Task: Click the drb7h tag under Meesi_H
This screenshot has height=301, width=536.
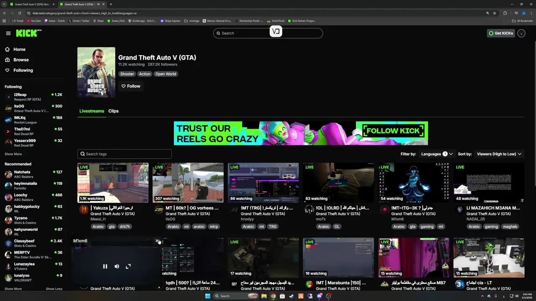Action: pos(125,227)
